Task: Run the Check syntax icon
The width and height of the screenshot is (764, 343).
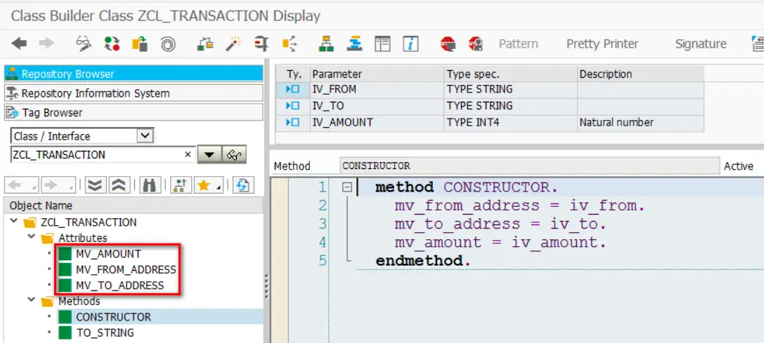Action: click(x=205, y=43)
